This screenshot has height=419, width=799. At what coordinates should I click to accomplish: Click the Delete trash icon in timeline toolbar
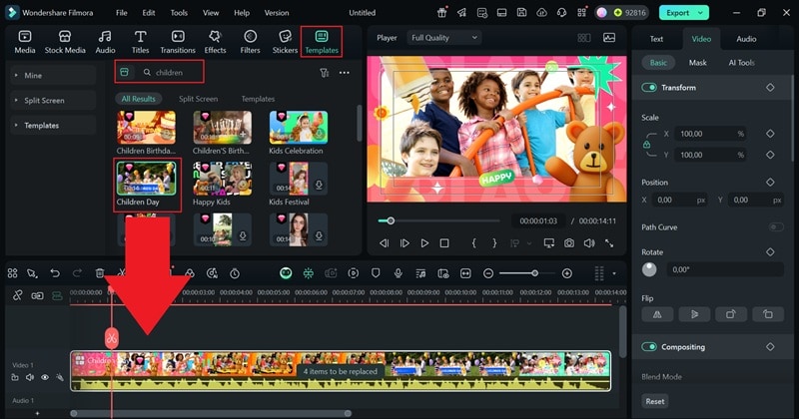tap(100, 273)
